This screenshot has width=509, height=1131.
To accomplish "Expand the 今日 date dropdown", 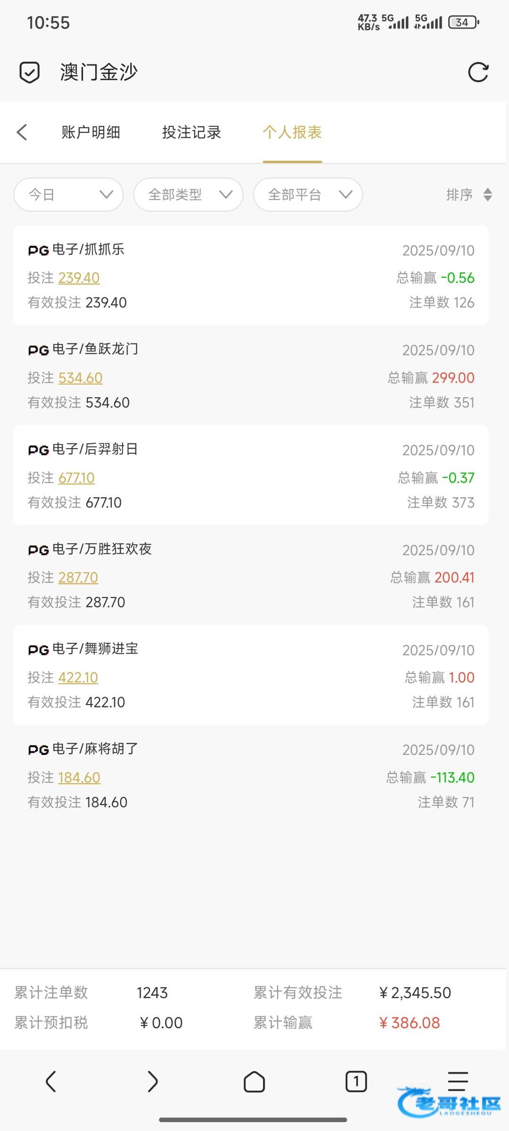I will coord(69,195).
